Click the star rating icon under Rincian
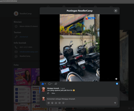 point(16,26)
